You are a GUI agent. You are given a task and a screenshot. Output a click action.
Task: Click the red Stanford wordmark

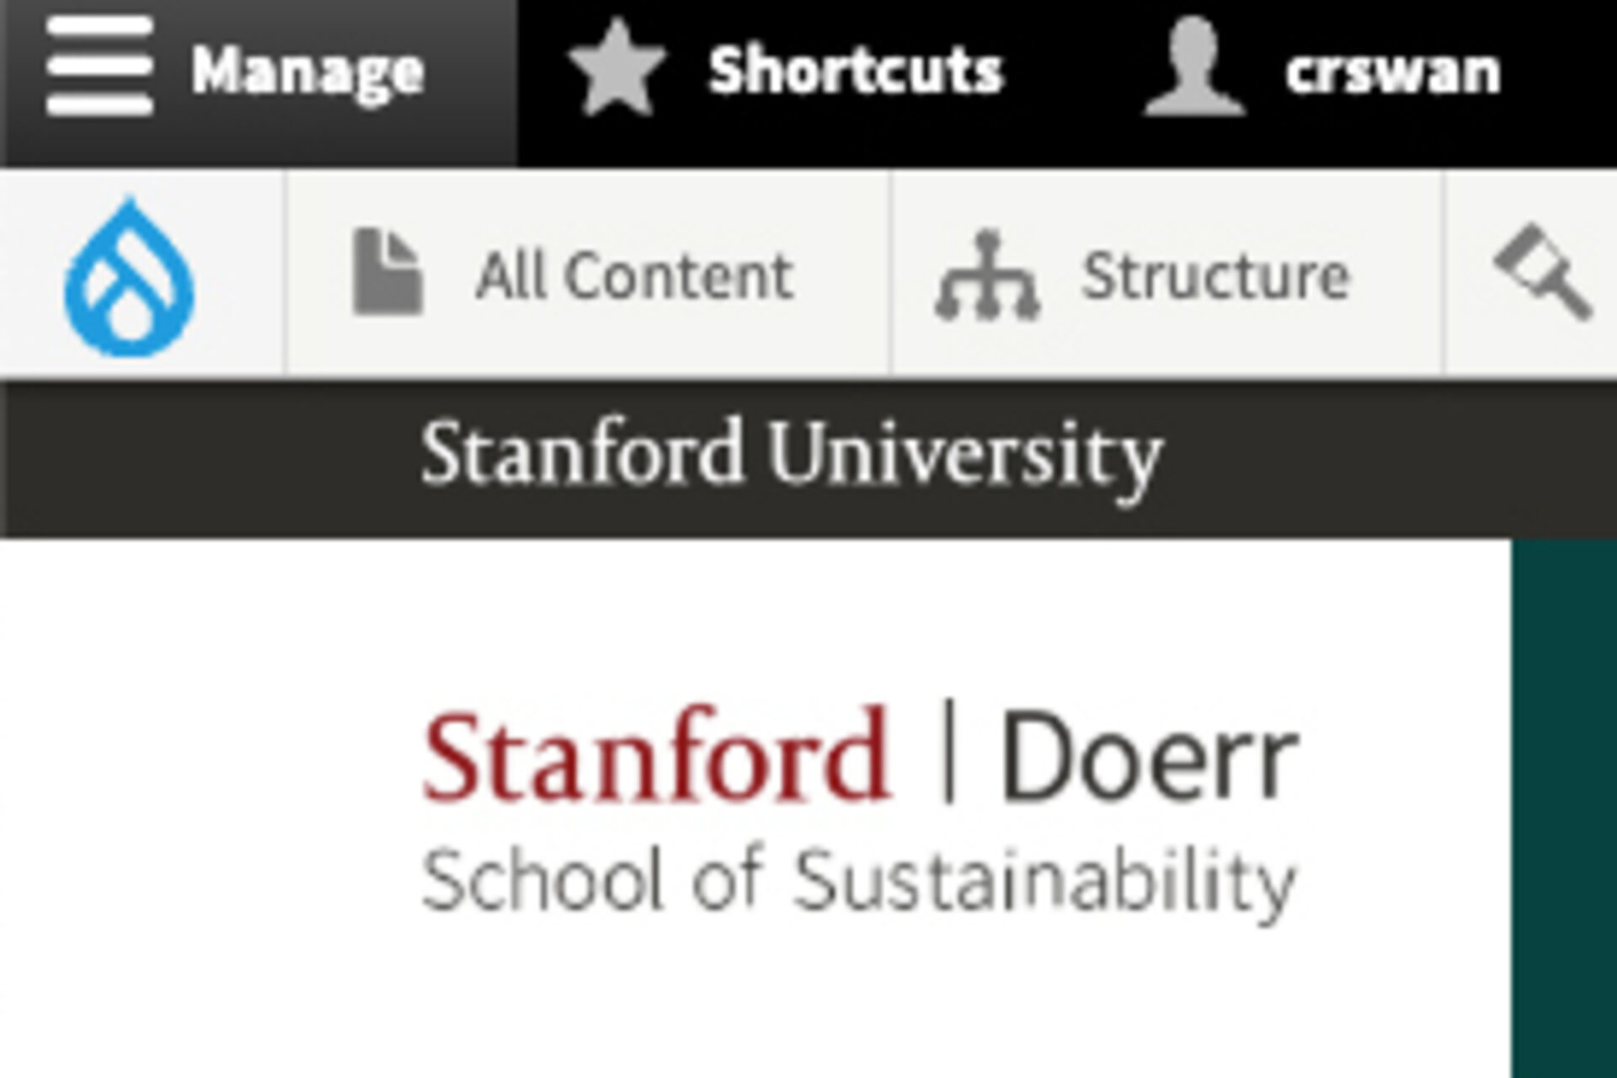click(655, 755)
